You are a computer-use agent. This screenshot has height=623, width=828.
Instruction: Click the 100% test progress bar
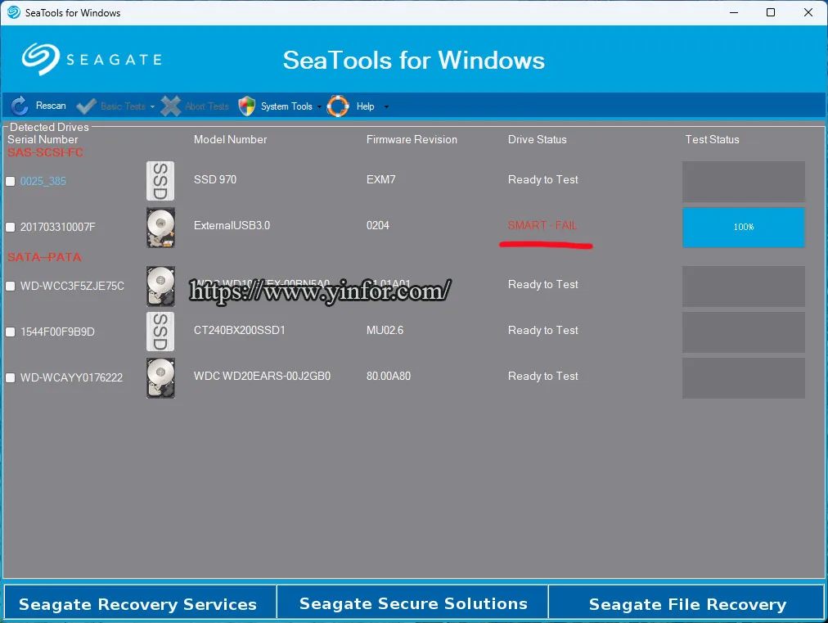click(x=744, y=228)
